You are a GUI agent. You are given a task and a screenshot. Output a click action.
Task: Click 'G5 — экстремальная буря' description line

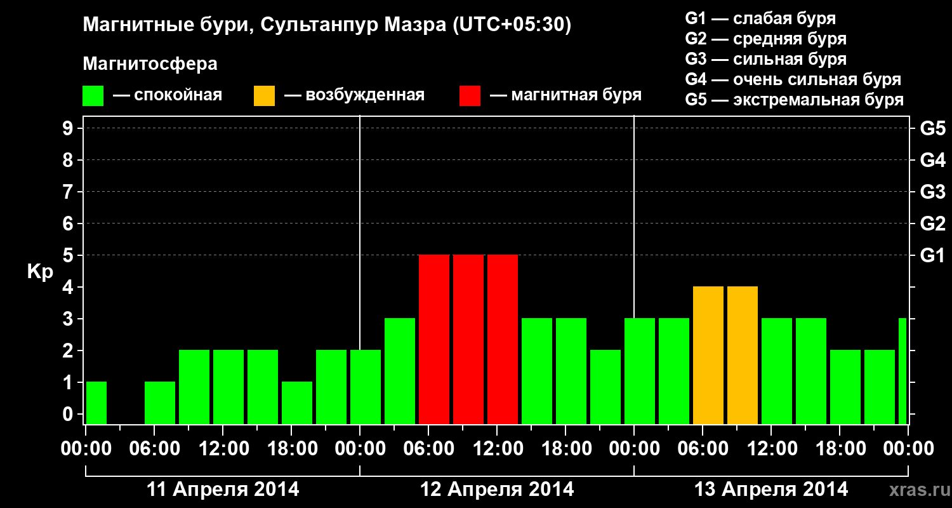795,100
